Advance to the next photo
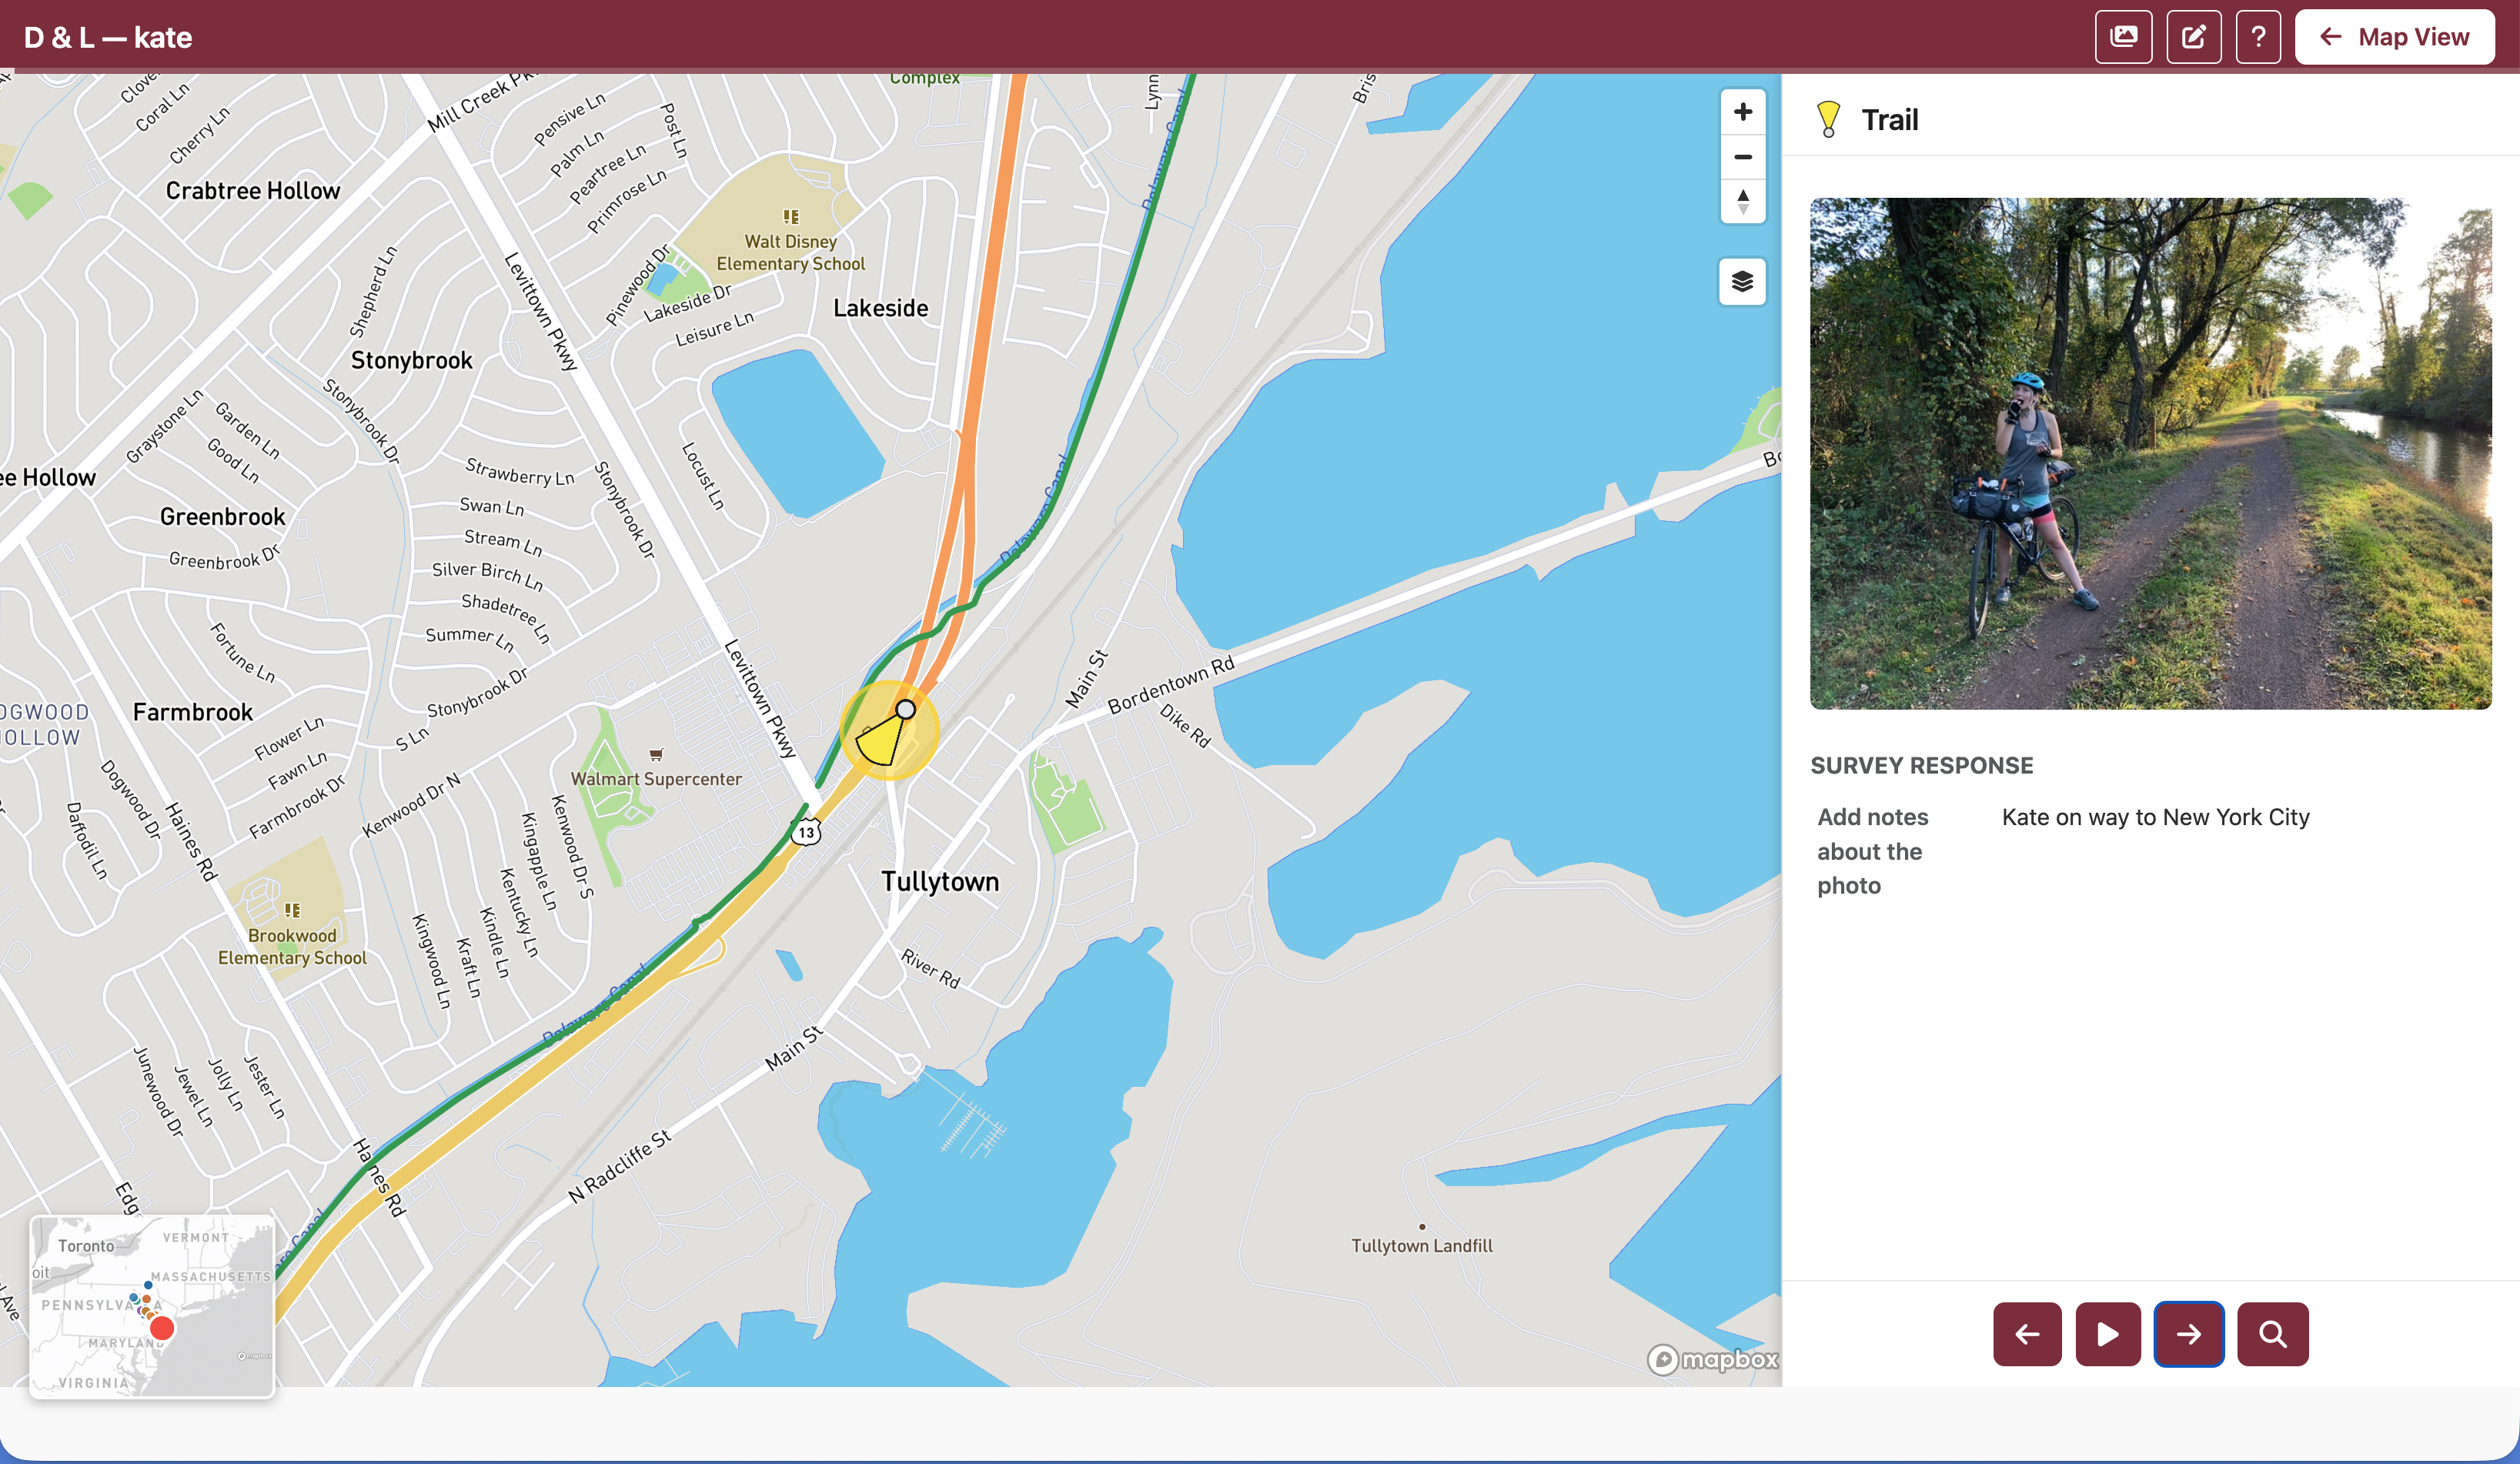 pos(2190,1334)
